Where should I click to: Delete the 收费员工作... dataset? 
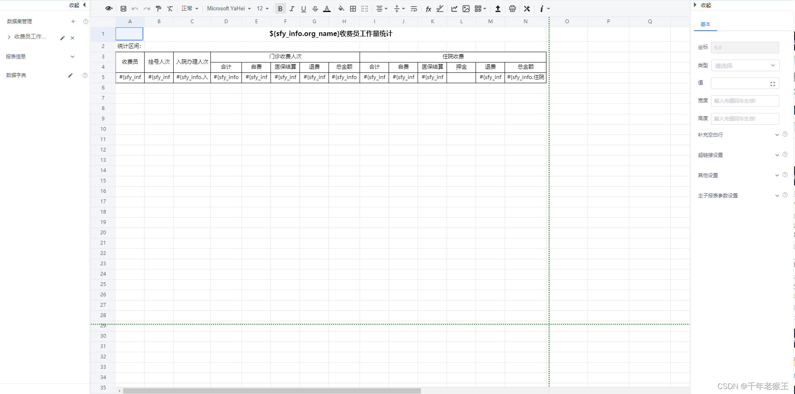pos(72,38)
